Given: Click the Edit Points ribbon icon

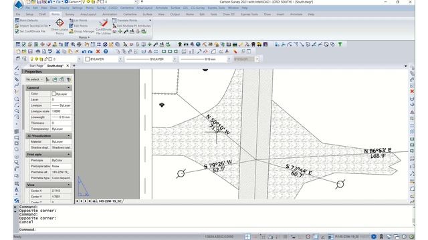Looking at the screenshot, I should [72, 26].
